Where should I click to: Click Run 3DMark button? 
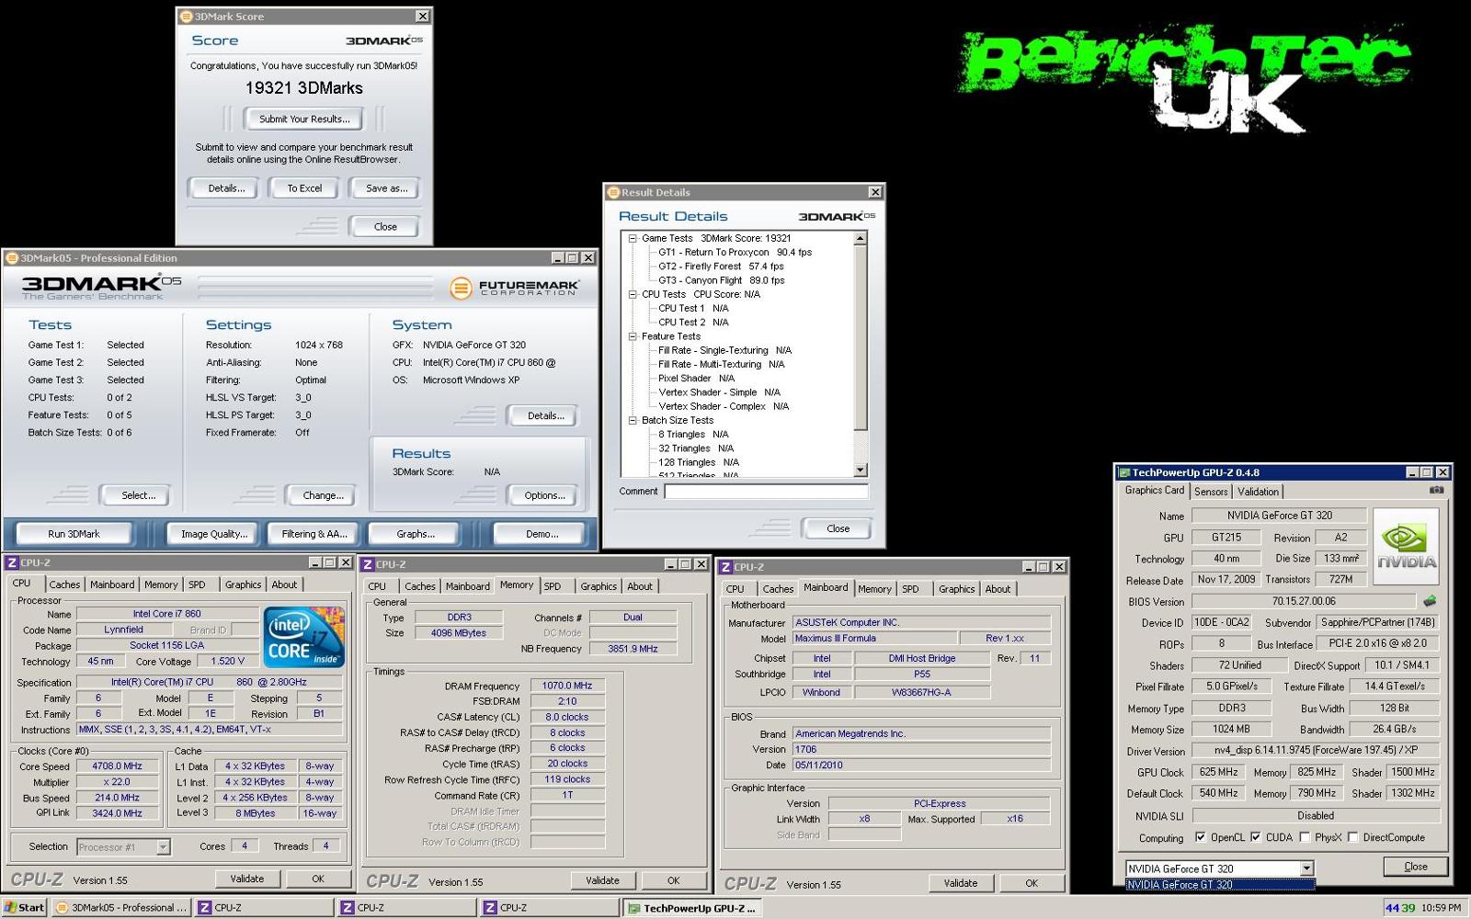tap(74, 534)
